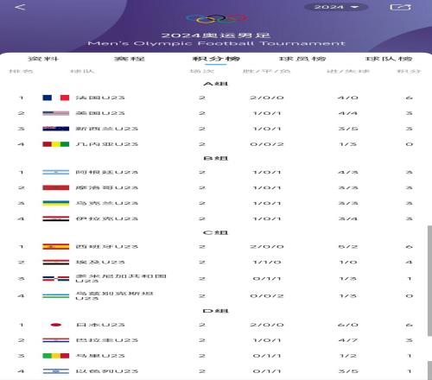Open 多米尼加共和国U23 team row
The width and height of the screenshot is (432, 380).
point(216,278)
